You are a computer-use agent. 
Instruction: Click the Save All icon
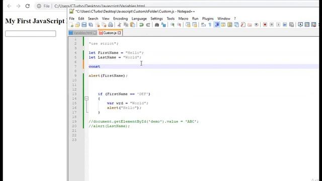91,25
